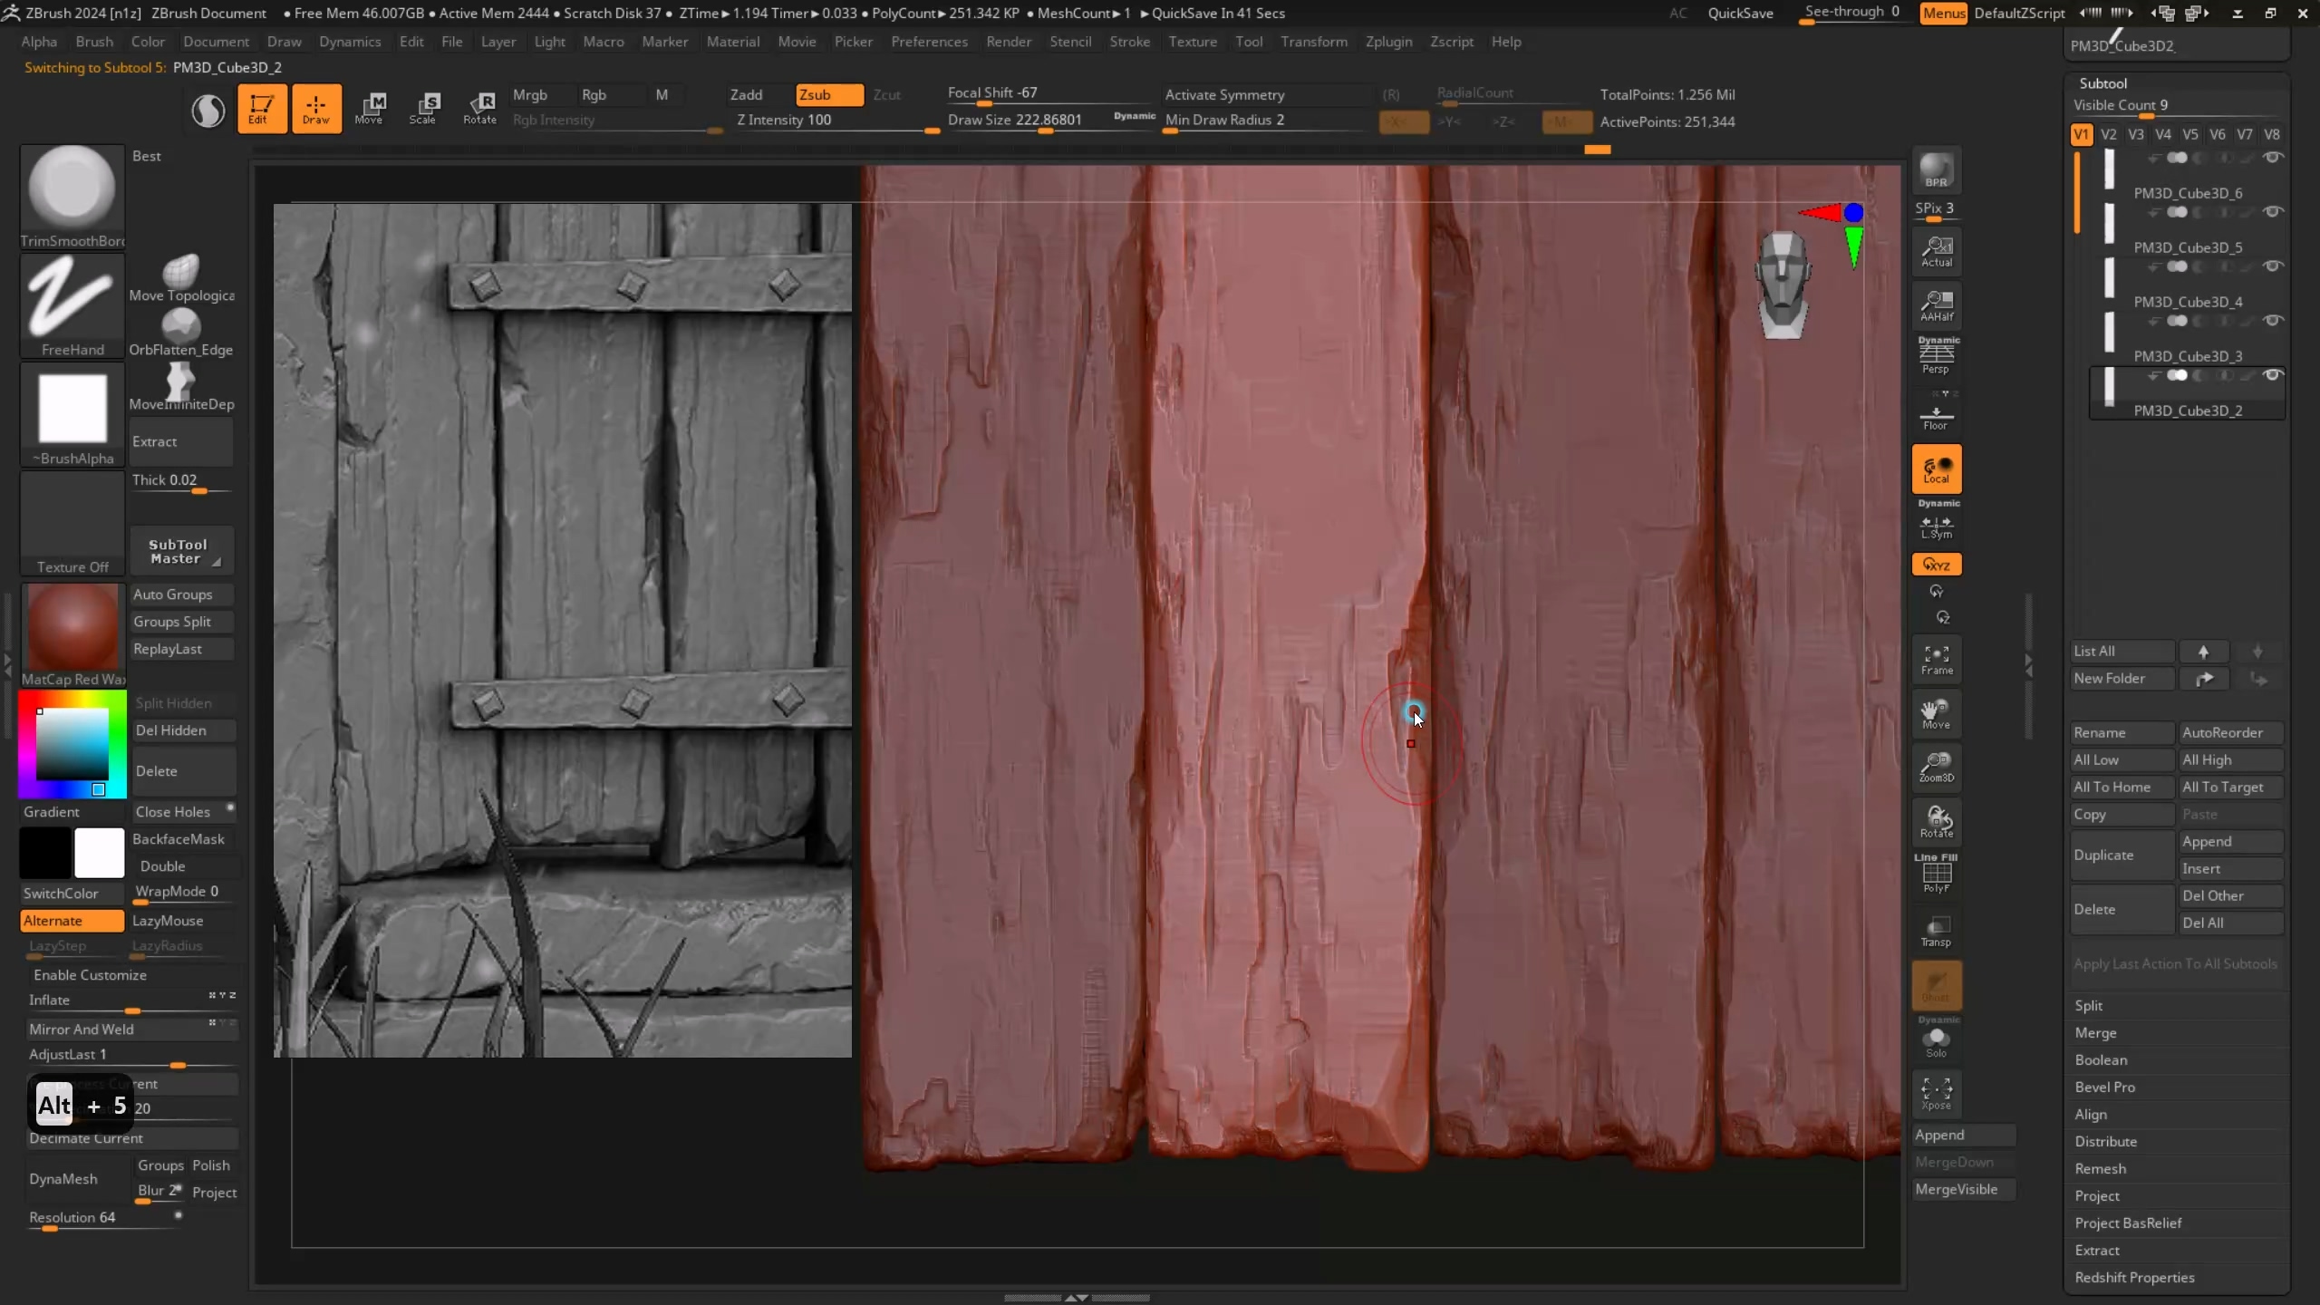
Task: Click the white secondary color swatch
Action: click(x=99, y=853)
